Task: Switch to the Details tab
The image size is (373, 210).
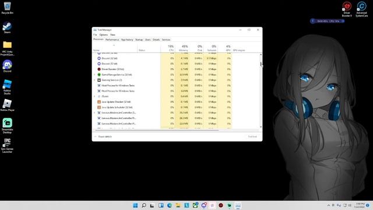Action: 156,40
